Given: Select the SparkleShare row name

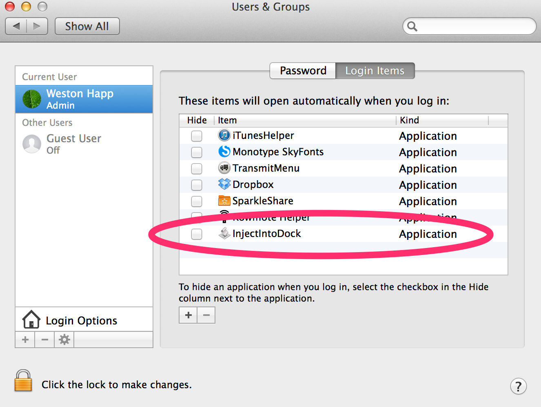Looking at the screenshot, I should pyautogui.click(x=263, y=201).
